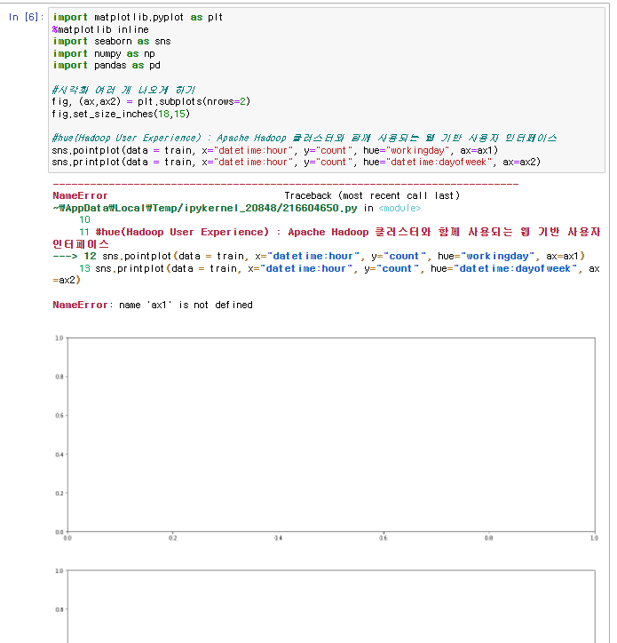Click the '<module>' label in traceback

[x=399, y=209]
